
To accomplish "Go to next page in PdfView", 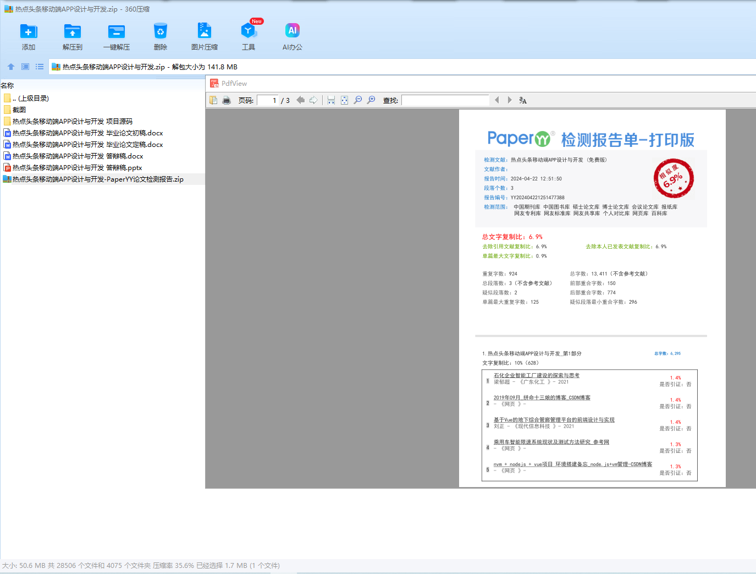I will tap(313, 100).
